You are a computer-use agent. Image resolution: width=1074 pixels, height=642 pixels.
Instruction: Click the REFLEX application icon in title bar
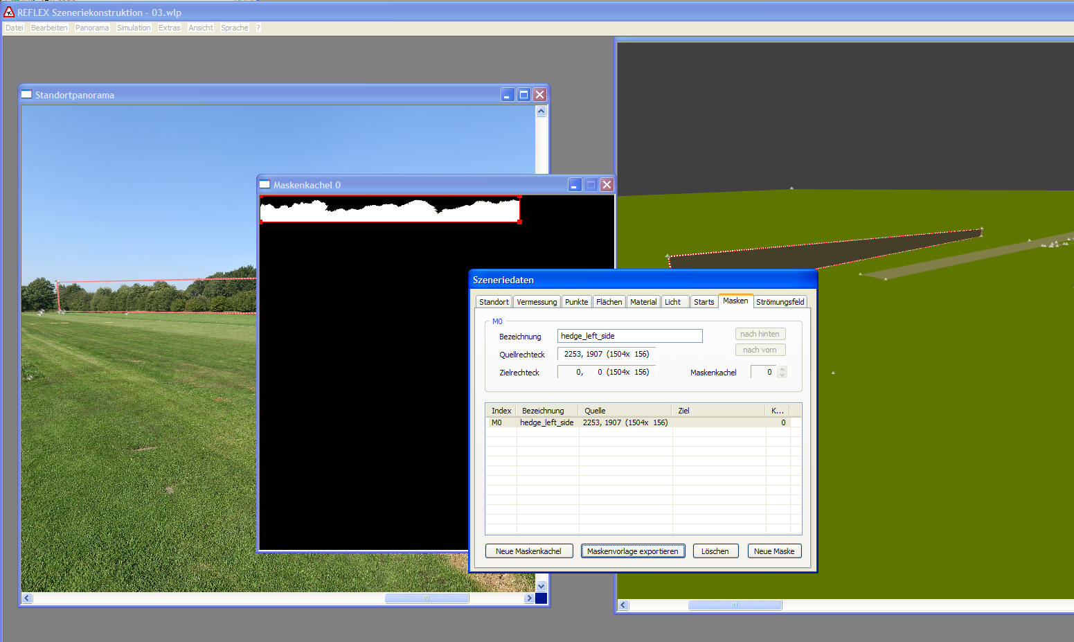pos(9,12)
